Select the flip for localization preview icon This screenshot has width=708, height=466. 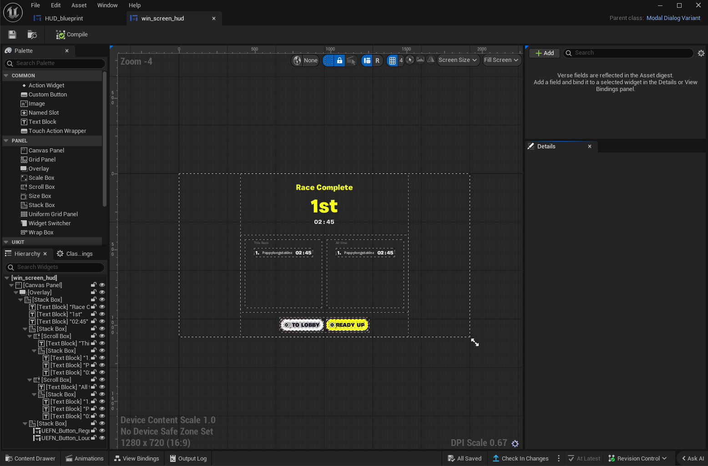(x=431, y=60)
